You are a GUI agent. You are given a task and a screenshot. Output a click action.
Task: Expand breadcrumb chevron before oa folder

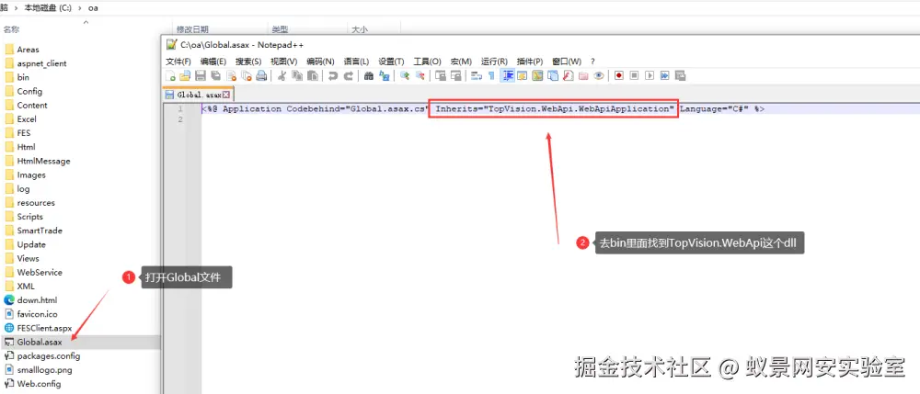click(x=80, y=7)
